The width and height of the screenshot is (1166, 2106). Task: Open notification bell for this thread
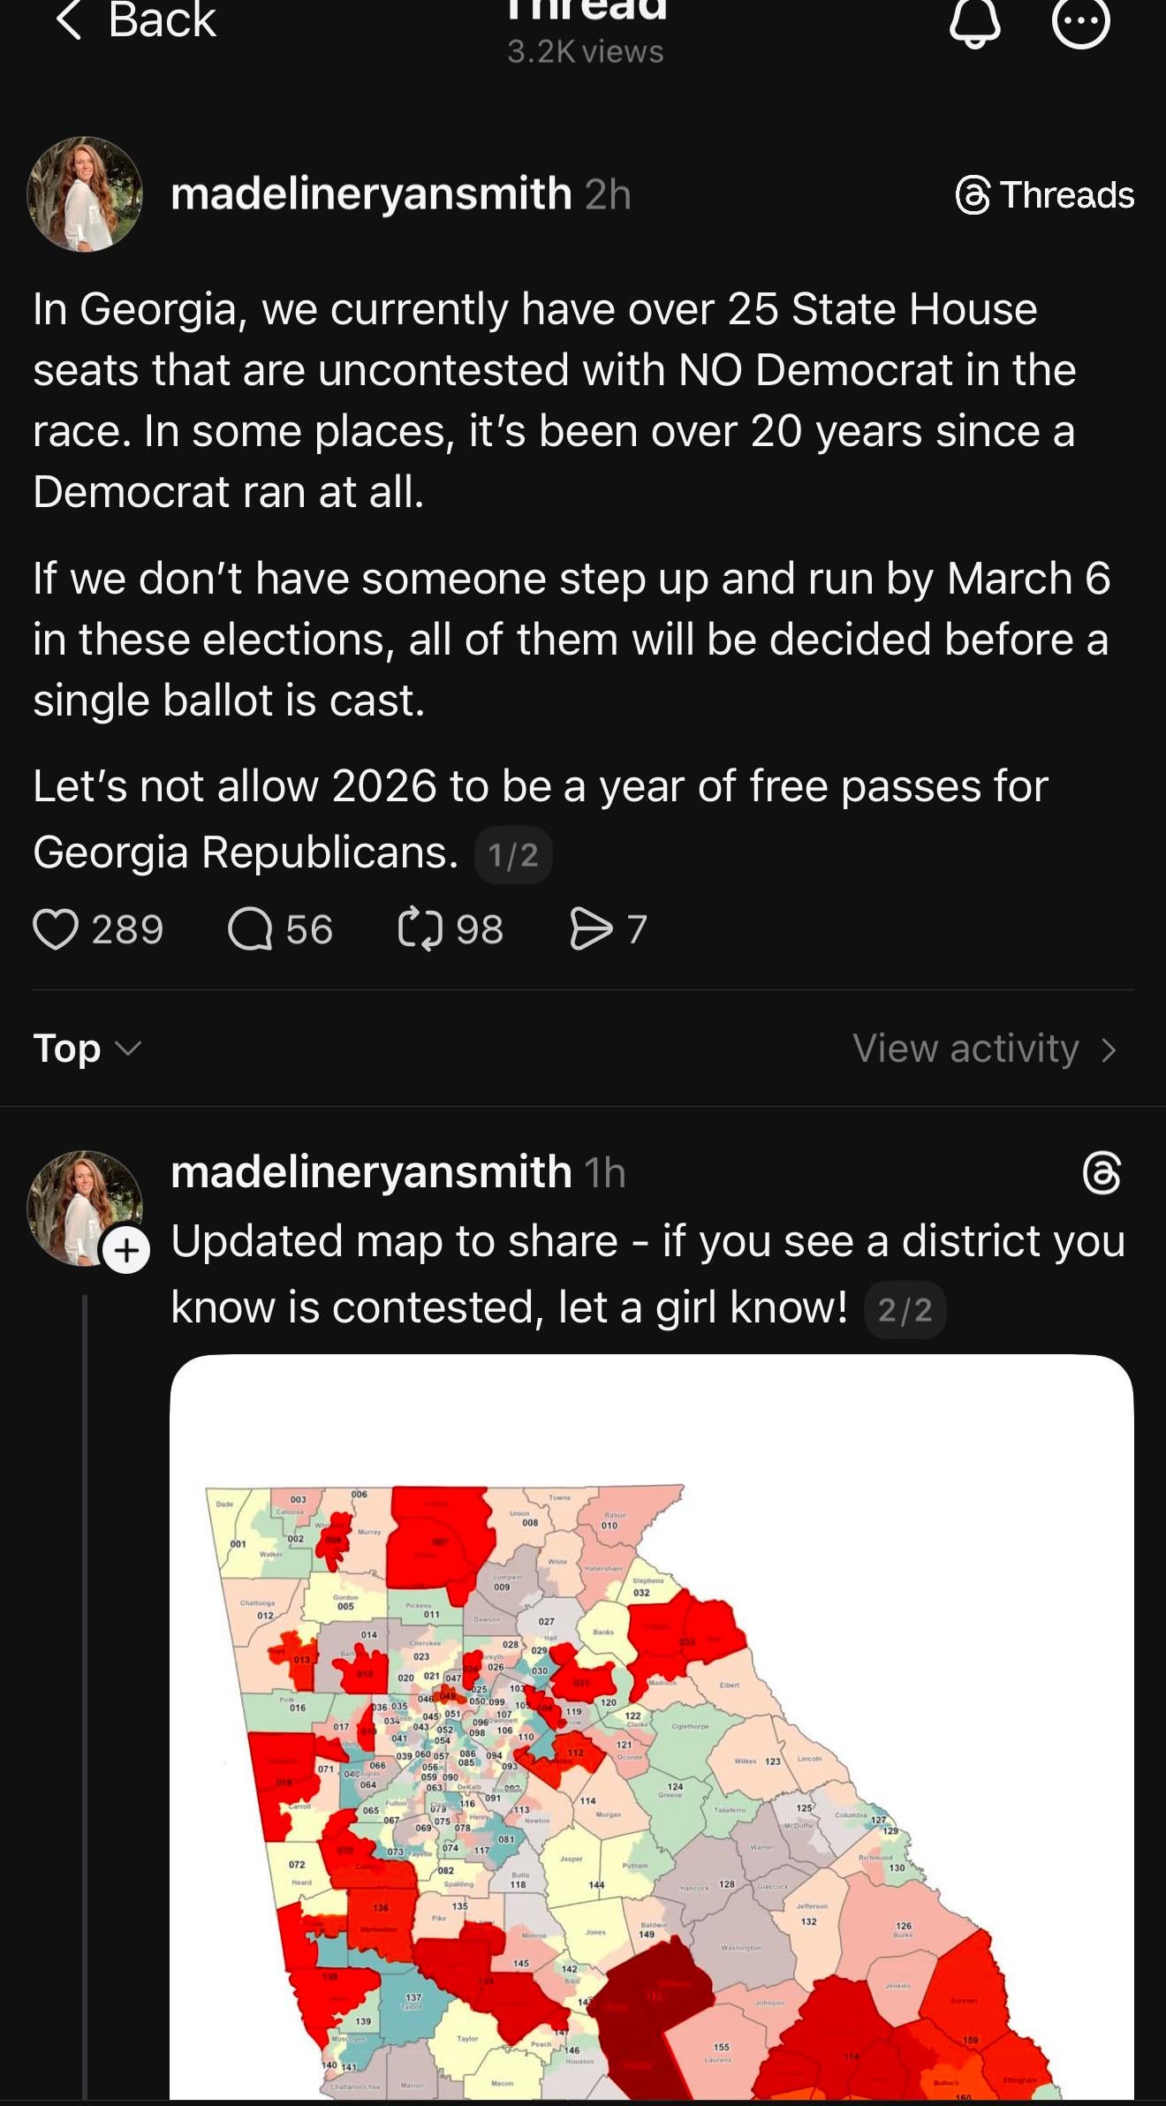(x=975, y=23)
